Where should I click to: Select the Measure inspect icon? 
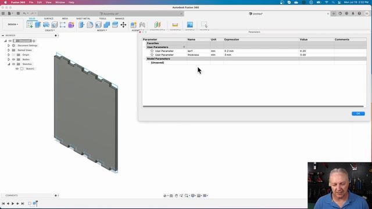(x=175, y=24)
